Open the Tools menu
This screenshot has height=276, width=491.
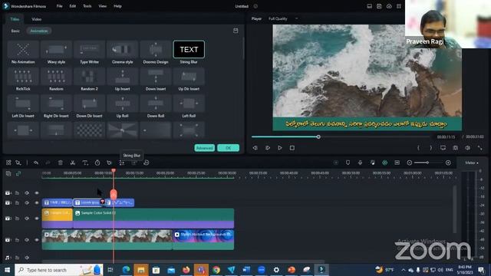click(x=87, y=6)
